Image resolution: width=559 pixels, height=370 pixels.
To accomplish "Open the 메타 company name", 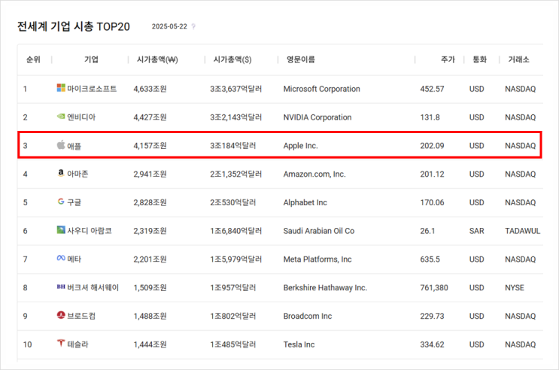I will (74, 259).
